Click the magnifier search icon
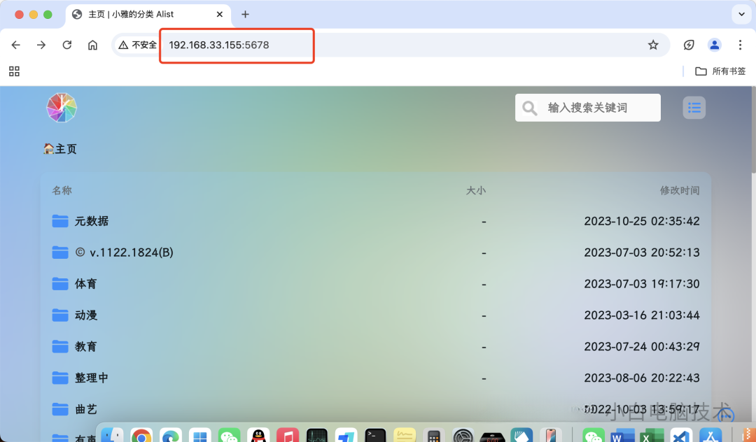Image resolution: width=756 pixels, height=442 pixels. pos(529,108)
